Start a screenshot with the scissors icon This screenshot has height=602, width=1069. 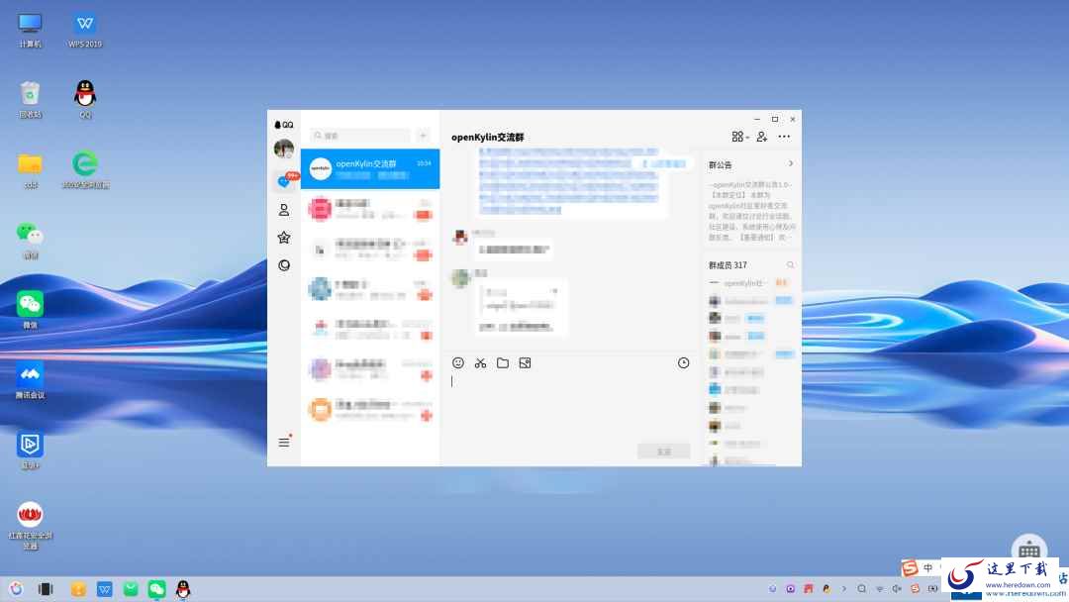[481, 362]
